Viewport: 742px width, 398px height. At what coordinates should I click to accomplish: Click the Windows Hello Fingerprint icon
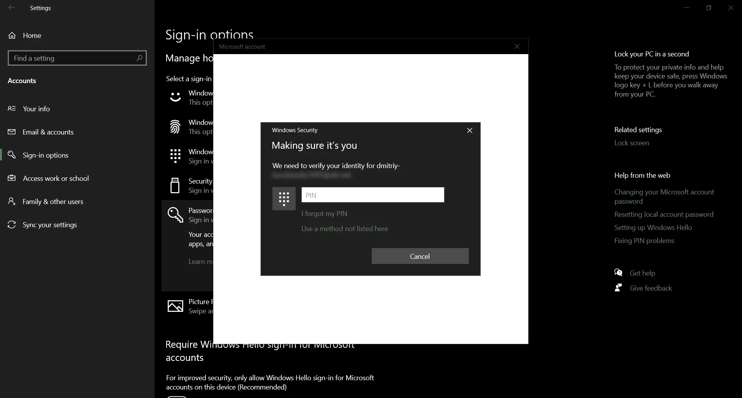pyautogui.click(x=175, y=127)
